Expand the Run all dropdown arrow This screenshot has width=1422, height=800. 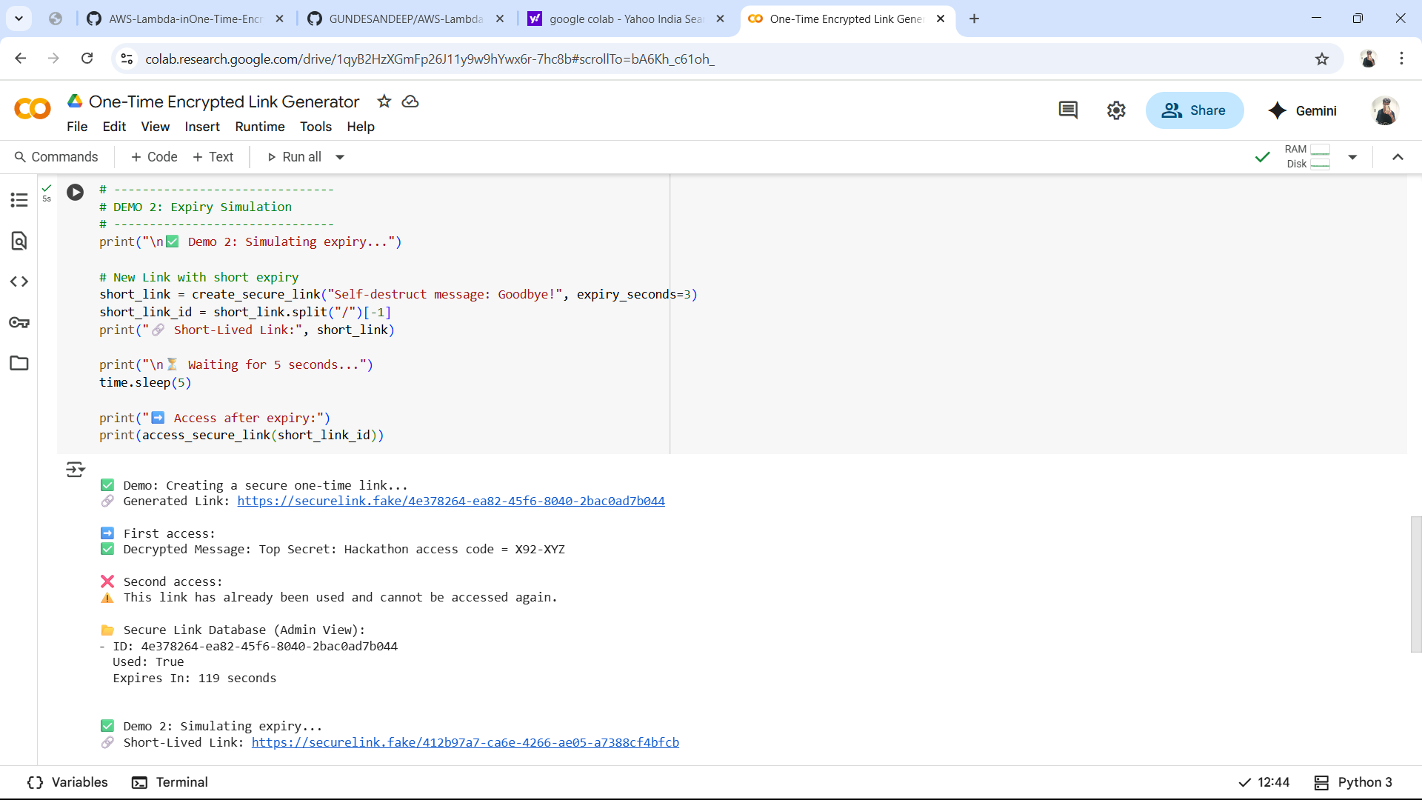coord(340,157)
